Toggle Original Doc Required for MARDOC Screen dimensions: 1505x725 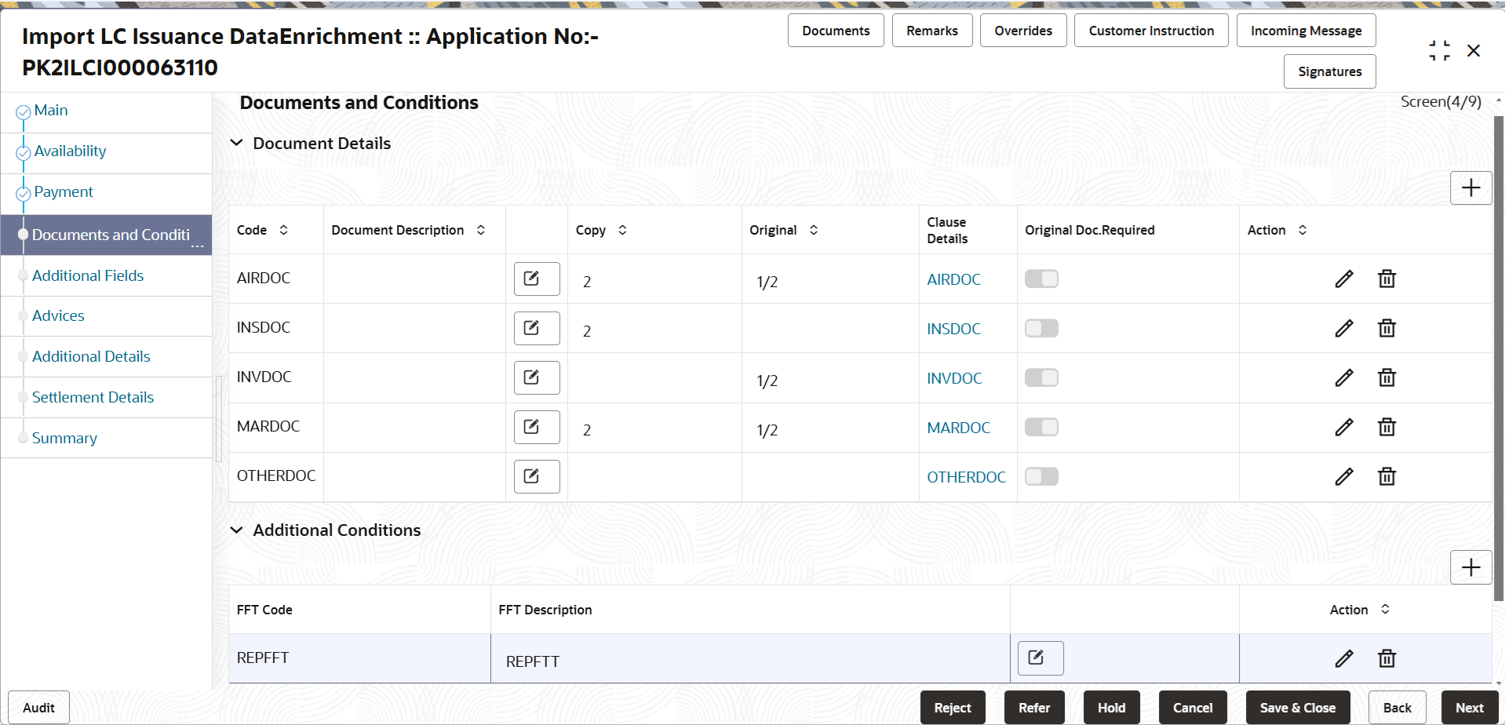coord(1041,427)
